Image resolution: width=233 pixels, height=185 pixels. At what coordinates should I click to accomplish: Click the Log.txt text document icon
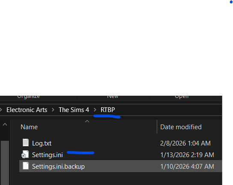(26, 143)
